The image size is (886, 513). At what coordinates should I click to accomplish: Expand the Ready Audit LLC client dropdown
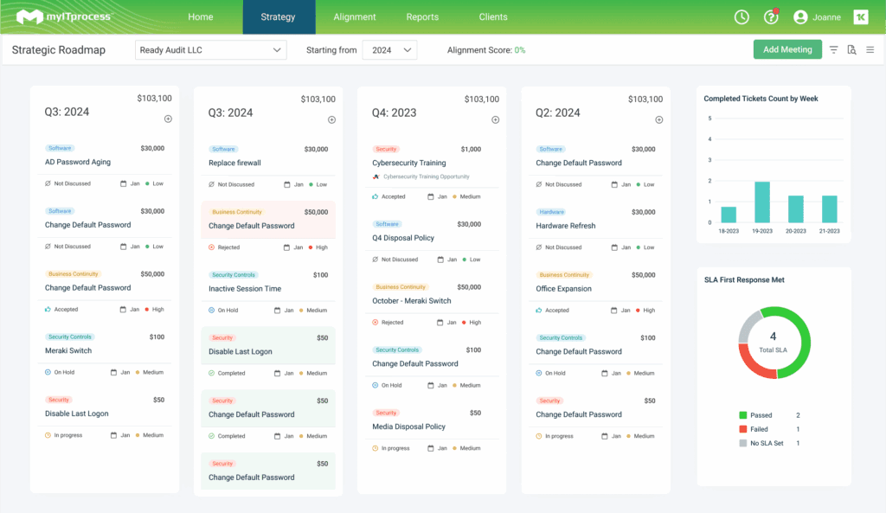(211, 50)
